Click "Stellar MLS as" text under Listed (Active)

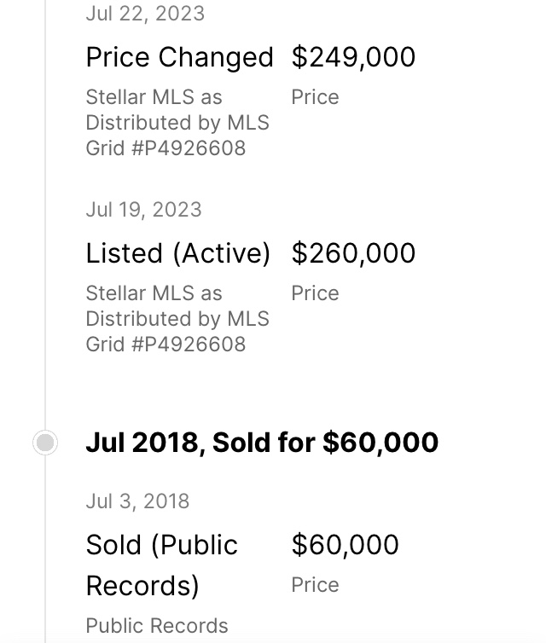click(154, 293)
